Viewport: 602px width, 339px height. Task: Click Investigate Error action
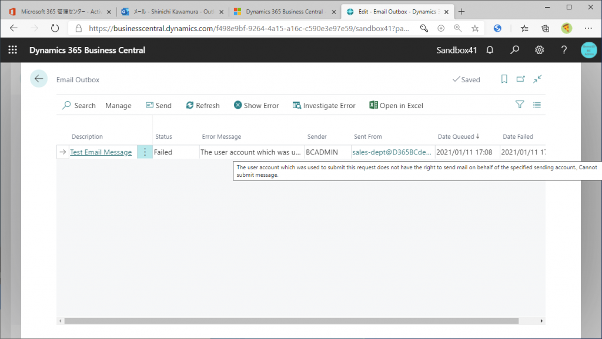324,105
